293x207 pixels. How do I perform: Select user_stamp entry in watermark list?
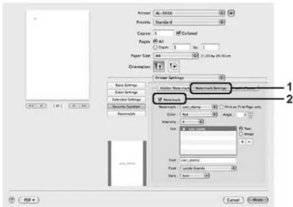[x=208, y=129]
